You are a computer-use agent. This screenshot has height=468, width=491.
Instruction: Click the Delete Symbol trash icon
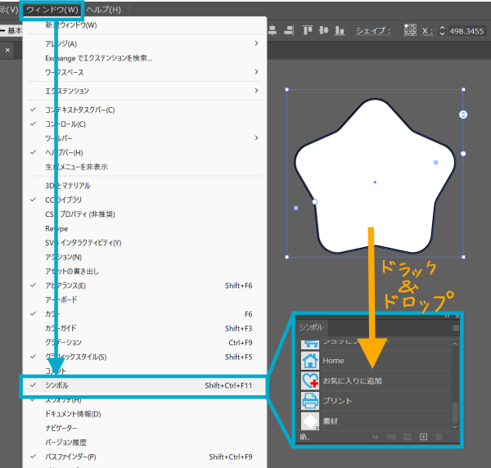point(439,437)
